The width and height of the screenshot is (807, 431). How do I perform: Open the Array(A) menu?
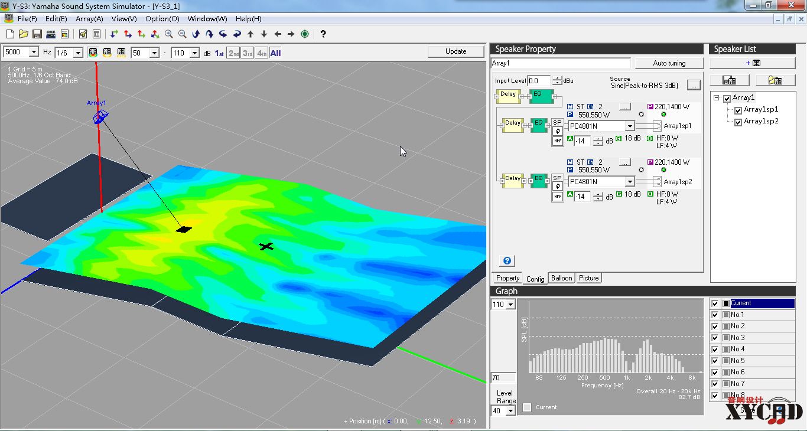coord(90,19)
